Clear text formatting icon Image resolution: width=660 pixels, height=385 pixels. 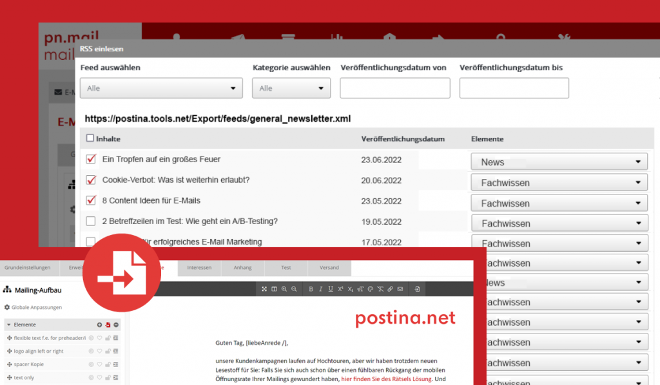pyautogui.click(x=380, y=289)
